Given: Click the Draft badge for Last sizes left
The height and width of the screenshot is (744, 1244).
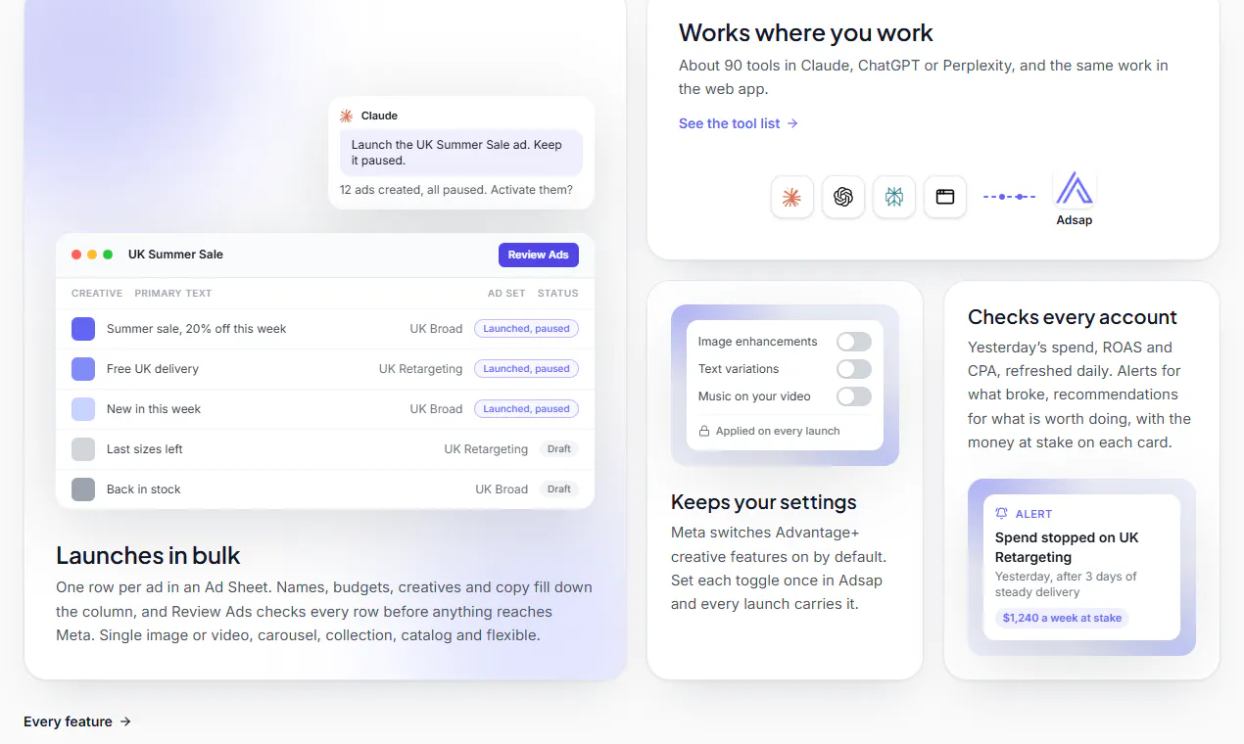Looking at the screenshot, I should click(x=559, y=449).
